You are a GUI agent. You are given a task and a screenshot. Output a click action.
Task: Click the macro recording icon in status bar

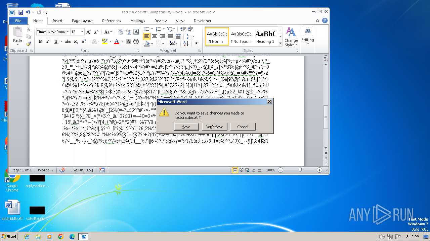pos(102,170)
